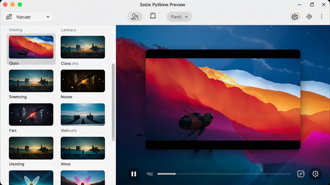
Task: Select the bottom-row thumbnail with white-winged butterfly
Action: click(x=31, y=178)
